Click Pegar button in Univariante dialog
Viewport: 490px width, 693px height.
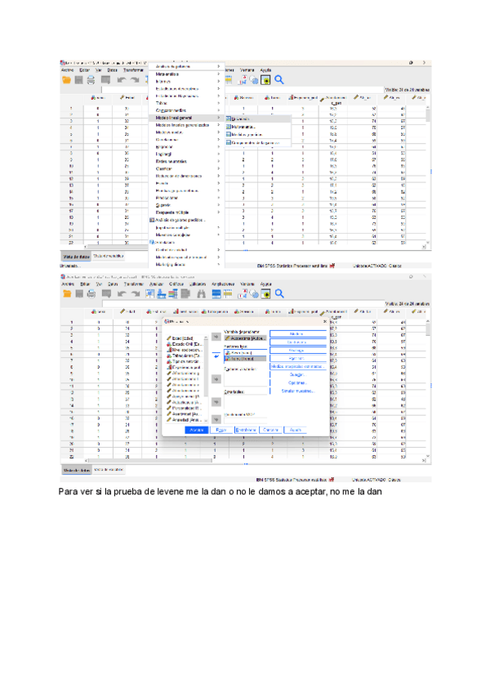(x=221, y=430)
